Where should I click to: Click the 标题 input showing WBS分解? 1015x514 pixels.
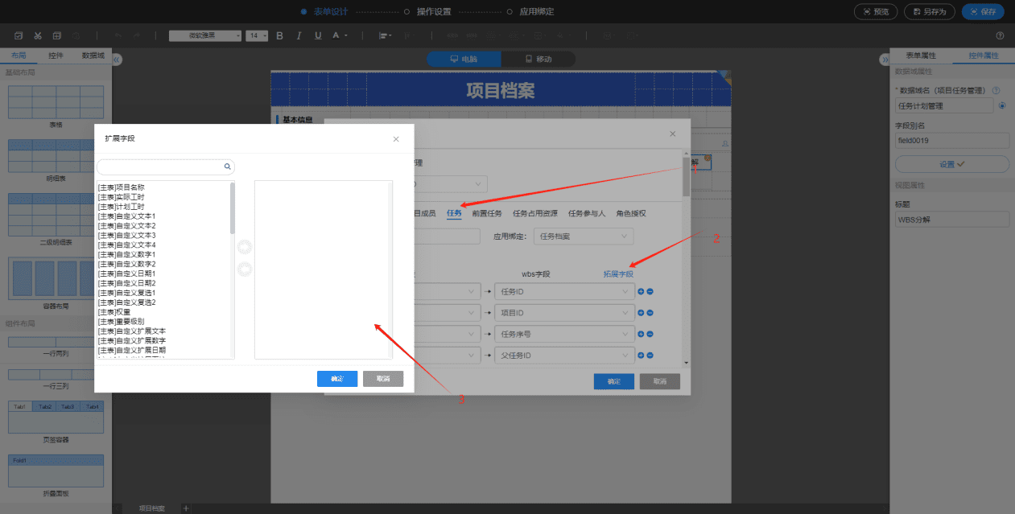(x=952, y=219)
